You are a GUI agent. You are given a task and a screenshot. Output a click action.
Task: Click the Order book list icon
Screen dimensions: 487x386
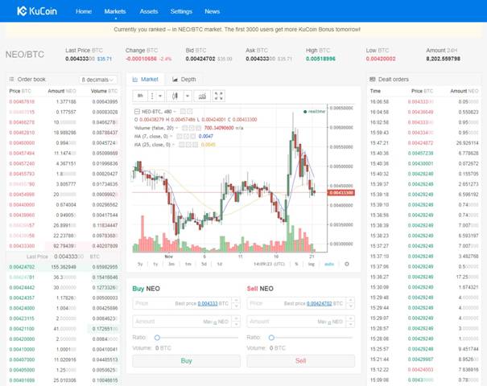click(12, 80)
